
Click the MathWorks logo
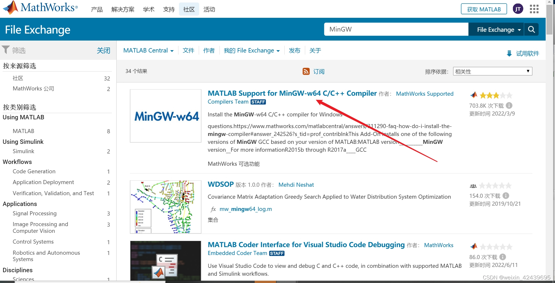pyautogui.click(x=40, y=7)
